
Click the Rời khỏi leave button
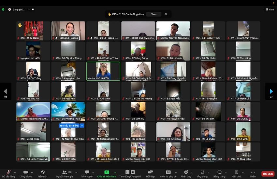268,174
